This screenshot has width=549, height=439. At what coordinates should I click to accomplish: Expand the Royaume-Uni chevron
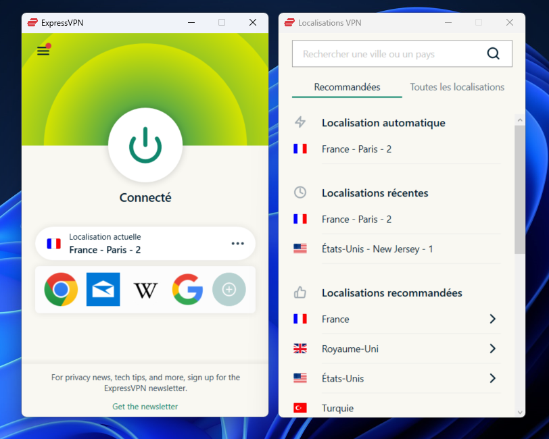pyautogui.click(x=493, y=348)
